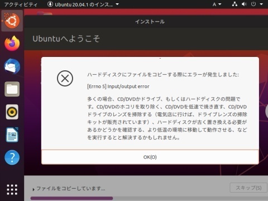Open the system menu dropdown arrow
Screen dimensions: 268x201
point(261,4)
